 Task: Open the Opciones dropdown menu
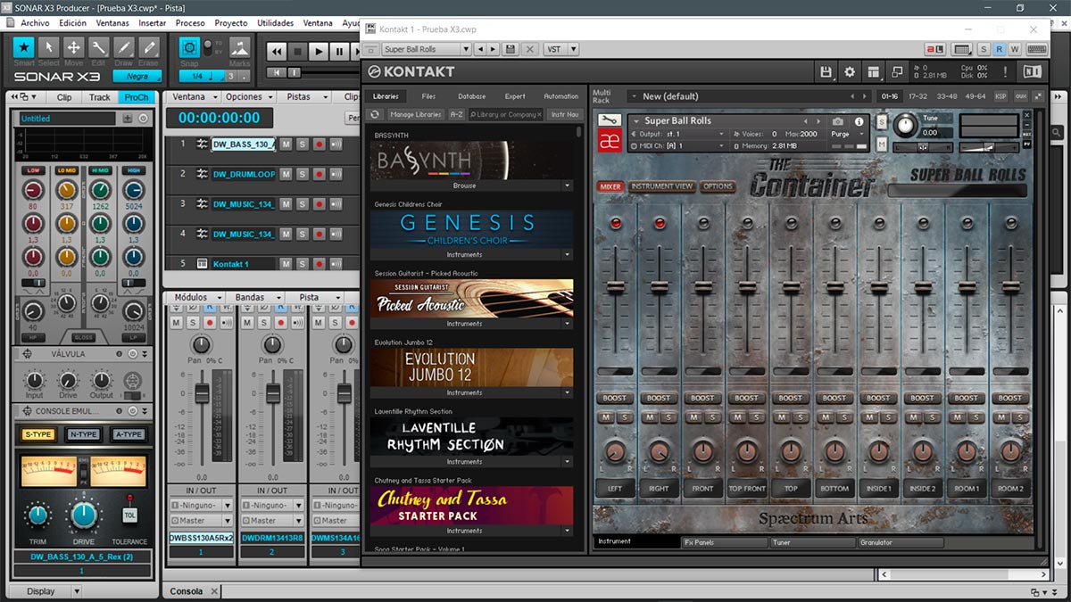pos(249,96)
